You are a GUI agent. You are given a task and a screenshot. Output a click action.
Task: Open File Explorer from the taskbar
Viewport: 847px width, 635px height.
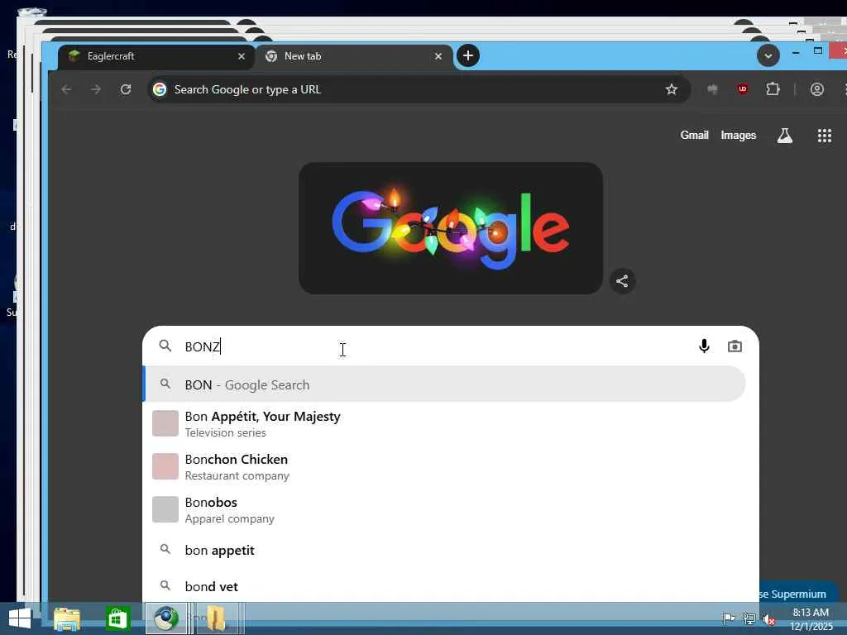coord(67,618)
